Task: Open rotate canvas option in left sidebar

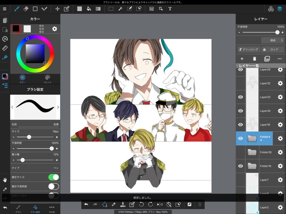Action: click(x=5, y=39)
